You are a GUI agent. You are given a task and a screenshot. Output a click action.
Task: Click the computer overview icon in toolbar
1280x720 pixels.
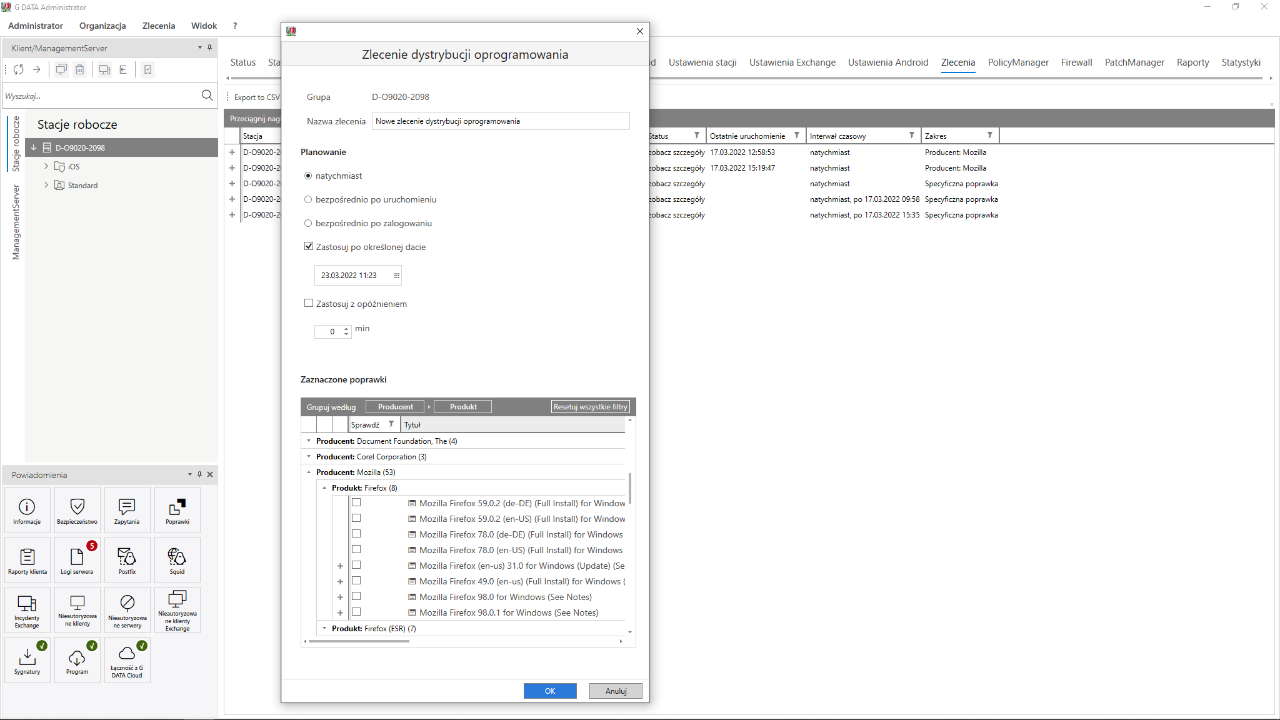pos(104,69)
